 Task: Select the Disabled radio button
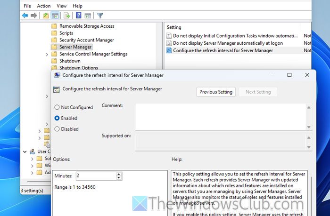57,129
